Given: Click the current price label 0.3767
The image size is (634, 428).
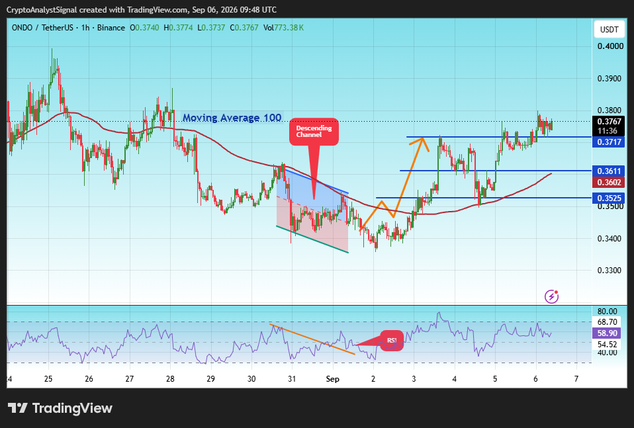Looking at the screenshot, I should point(610,122).
